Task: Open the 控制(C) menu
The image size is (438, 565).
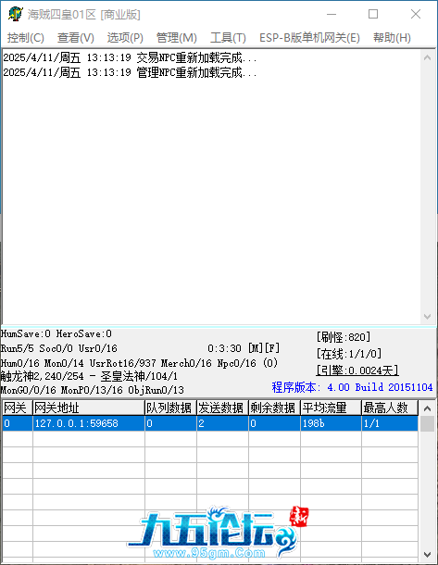Action: 26,37
